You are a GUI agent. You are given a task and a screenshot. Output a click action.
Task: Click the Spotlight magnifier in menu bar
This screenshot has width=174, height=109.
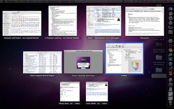pos(170,1)
